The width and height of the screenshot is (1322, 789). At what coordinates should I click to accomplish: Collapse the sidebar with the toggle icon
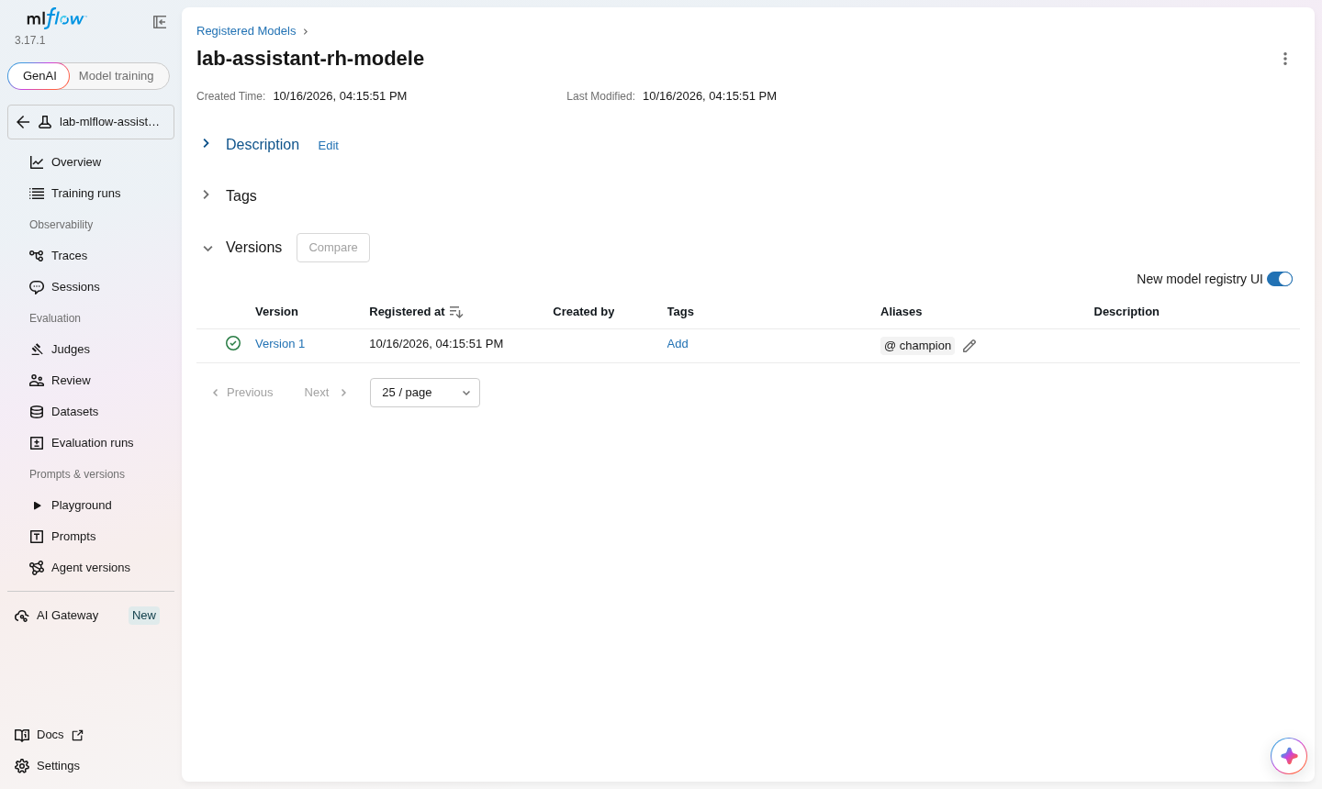pyautogui.click(x=160, y=22)
